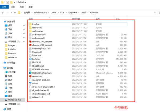
Task: Select LICENSE.electron file icon
Action: coord(30,69)
